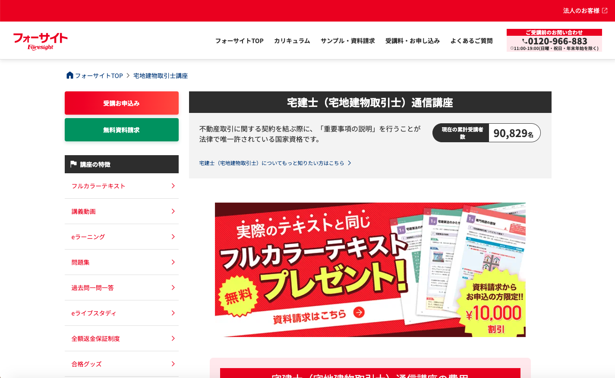Click chevron next to 問題集

tap(173, 262)
